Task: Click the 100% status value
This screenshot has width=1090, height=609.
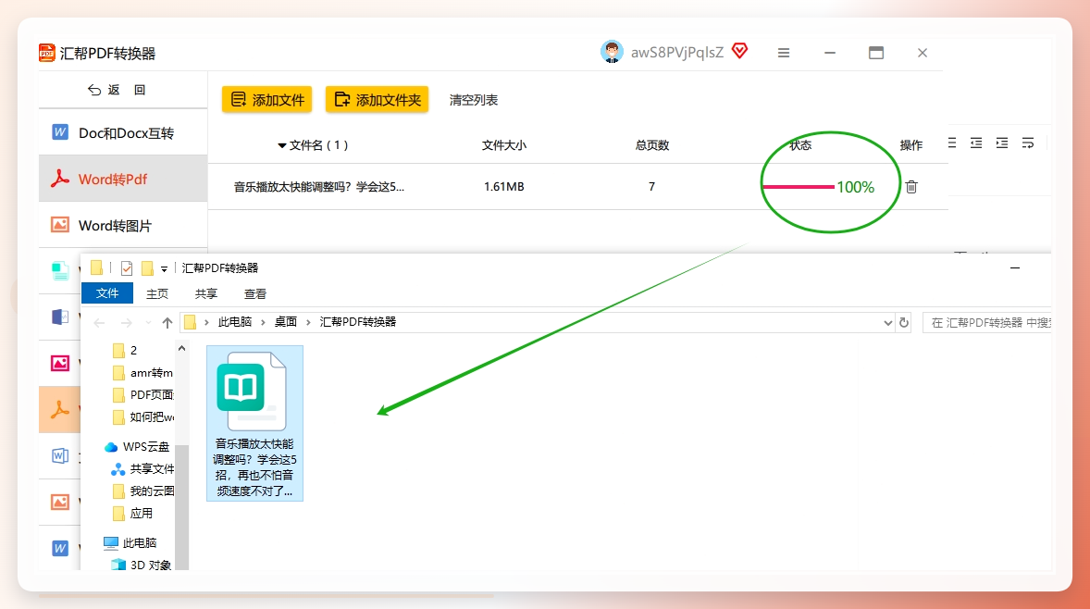Action: 855,187
